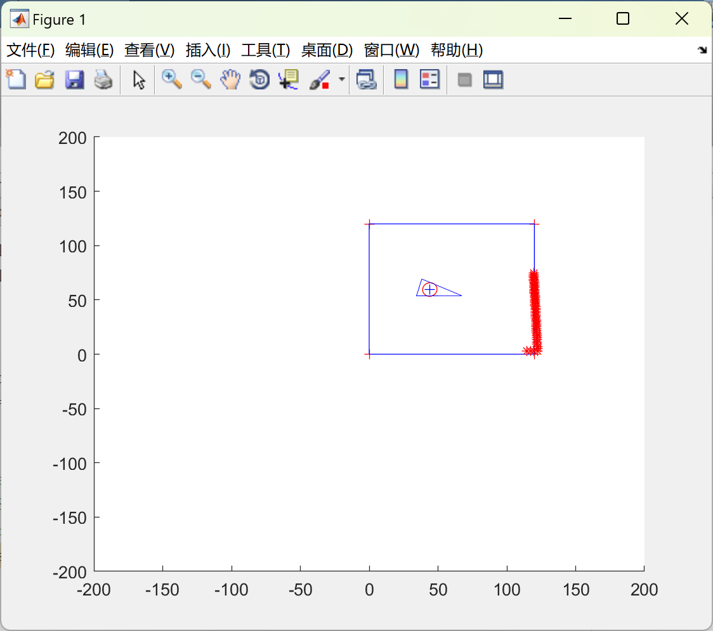The height and width of the screenshot is (631, 713).
Task: Print the figure with the printer icon
Action: pyautogui.click(x=103, y=79)
